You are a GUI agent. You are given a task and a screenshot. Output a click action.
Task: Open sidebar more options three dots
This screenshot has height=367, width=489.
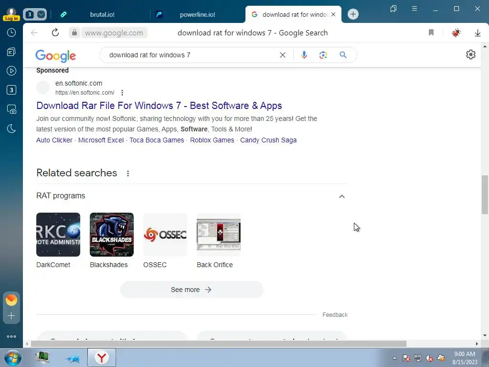point(11,336)
